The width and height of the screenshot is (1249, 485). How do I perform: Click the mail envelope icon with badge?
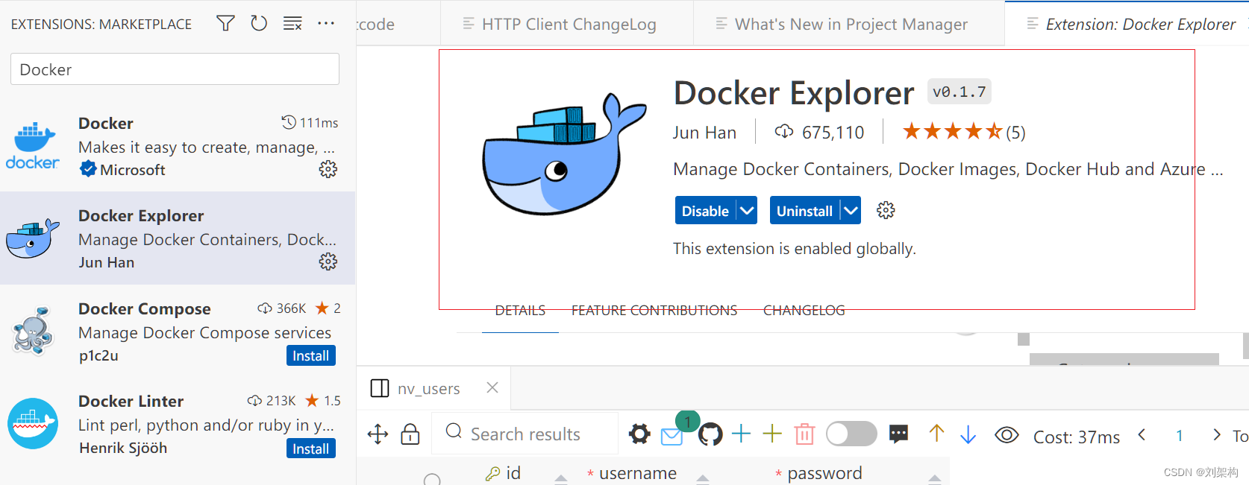point(672,436)
